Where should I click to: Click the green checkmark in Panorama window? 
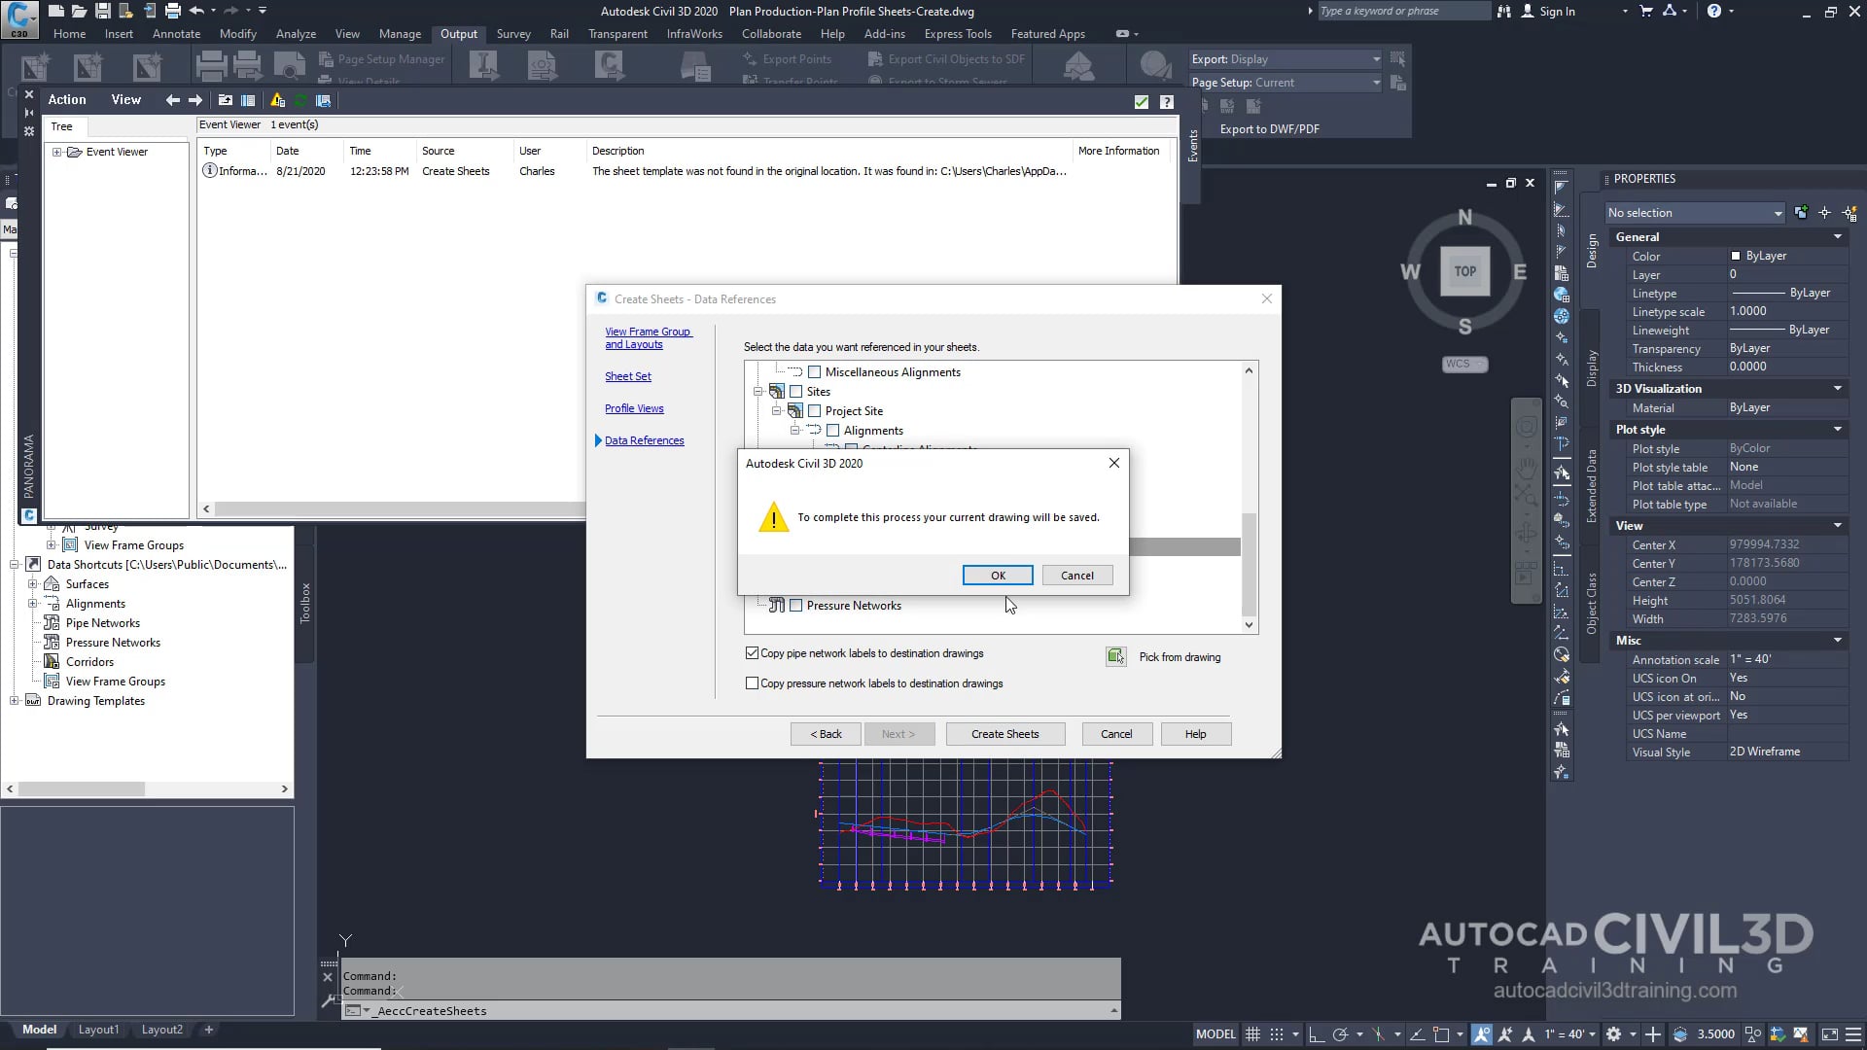pyautogui.click(x=1142, y=102)
